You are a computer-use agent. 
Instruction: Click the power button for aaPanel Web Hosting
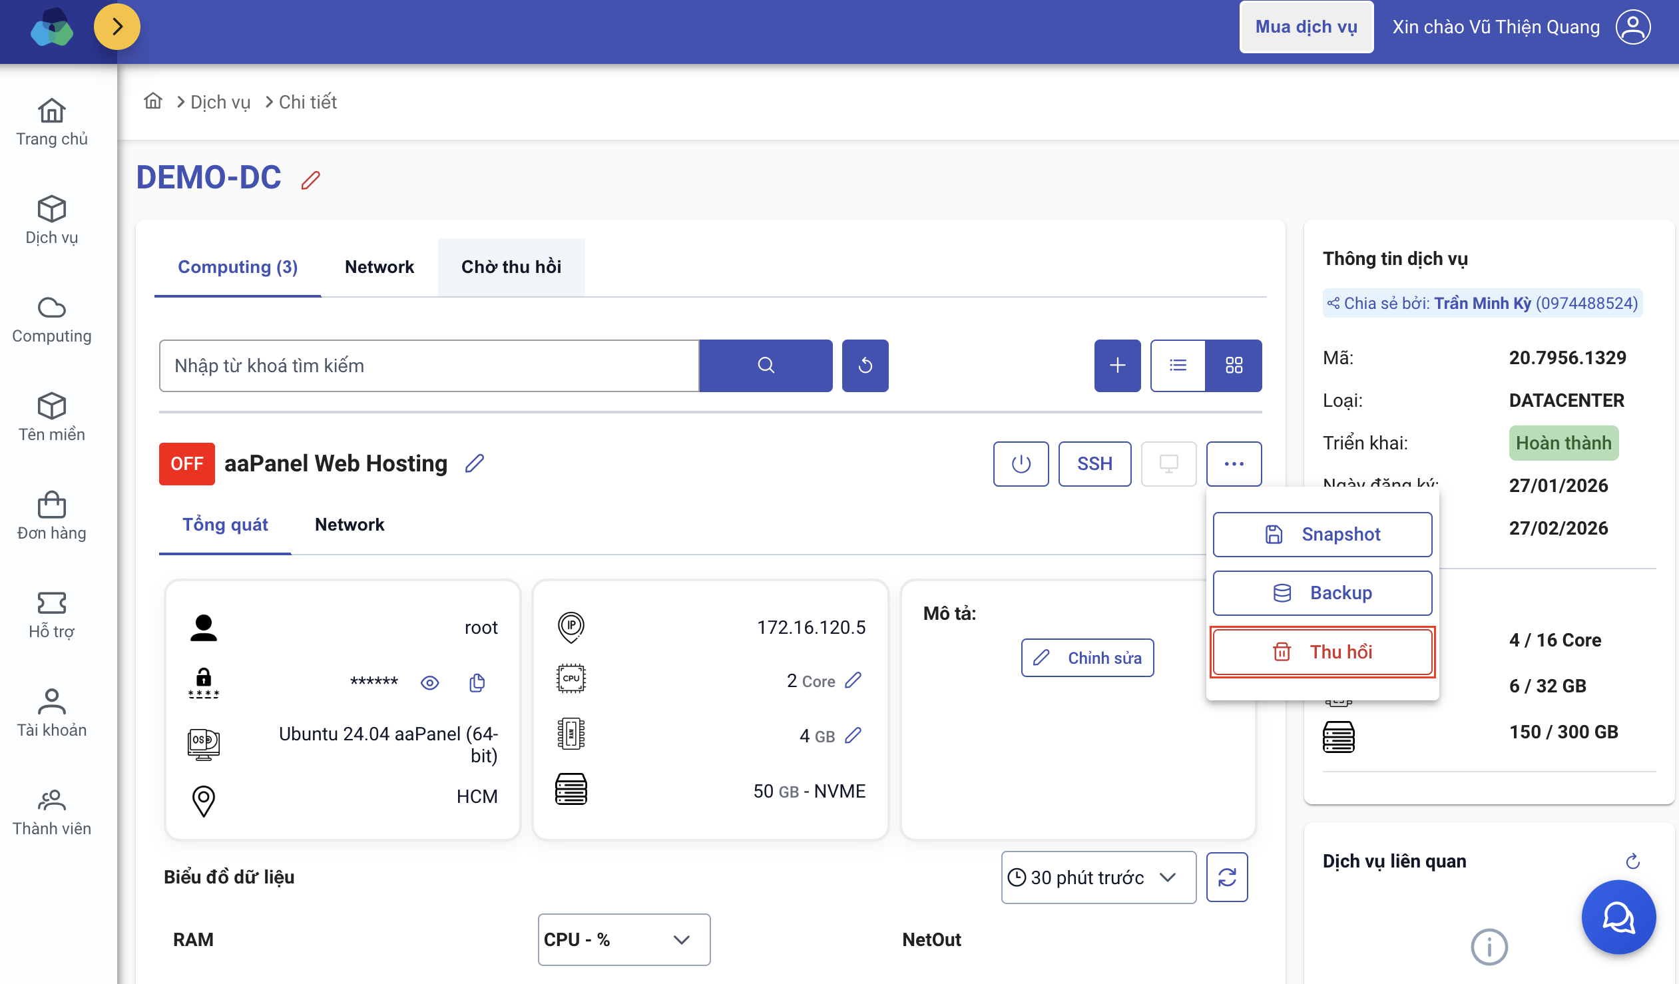click(x=1021, y=463)
